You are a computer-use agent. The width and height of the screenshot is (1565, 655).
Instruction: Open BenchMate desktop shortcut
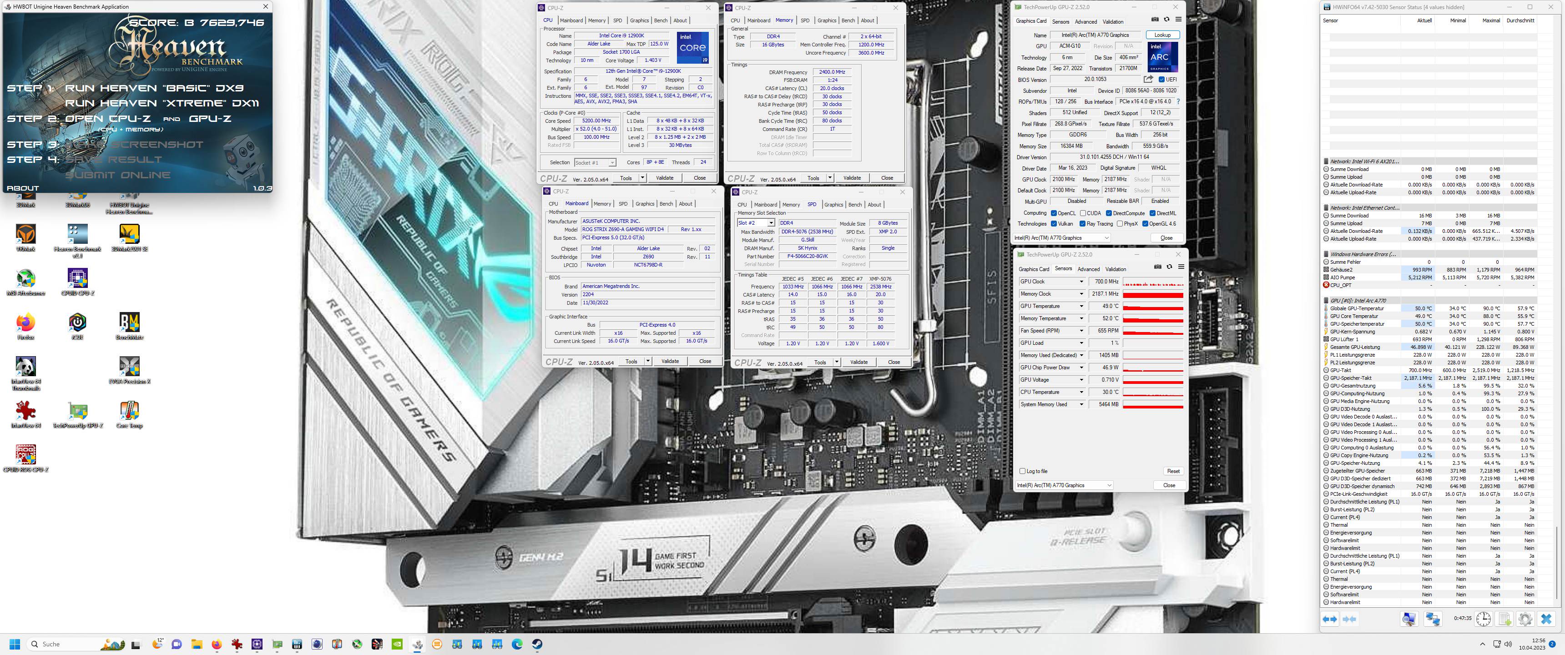tap(129, 326)
